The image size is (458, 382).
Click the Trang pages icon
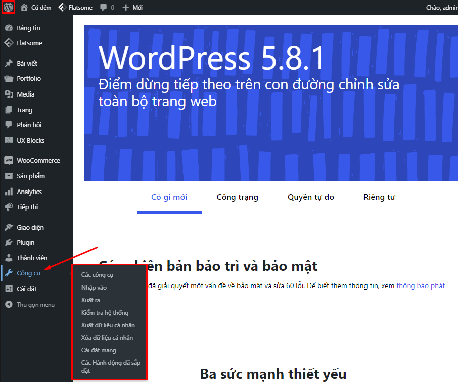coord(9,110)
